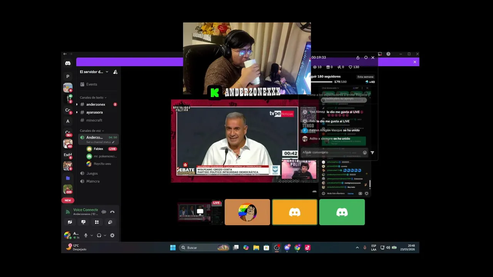Open TikTok app from taskbar
The image size is (493, 277).
click(x=307, y=248)
